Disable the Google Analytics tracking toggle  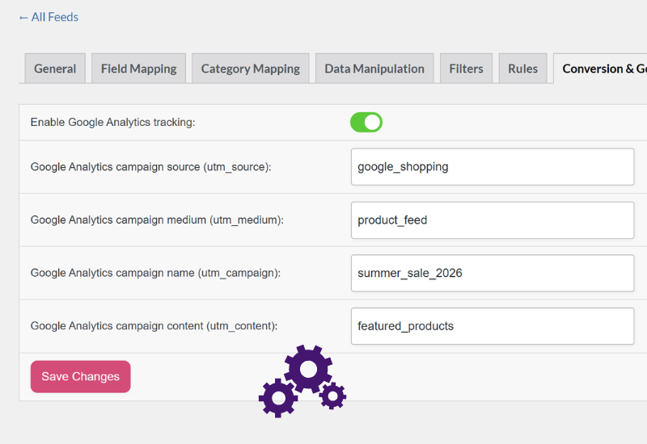point(366,123)
